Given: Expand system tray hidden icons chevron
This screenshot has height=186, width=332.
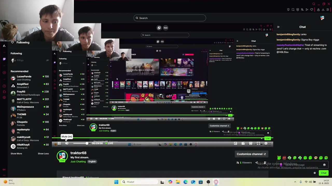Looking at the screenshot, I should click(x=295, y=182).
